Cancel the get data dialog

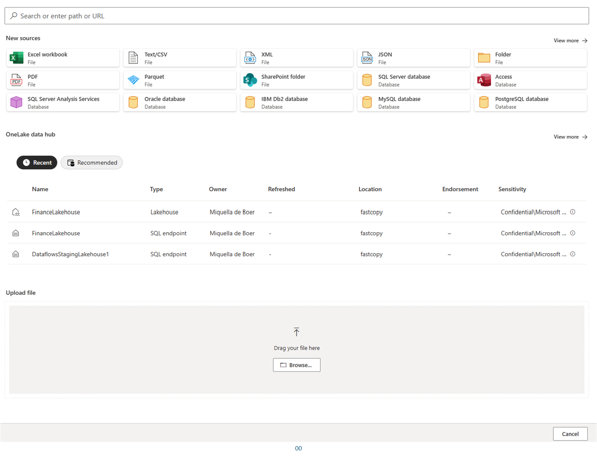coord(570,434)
